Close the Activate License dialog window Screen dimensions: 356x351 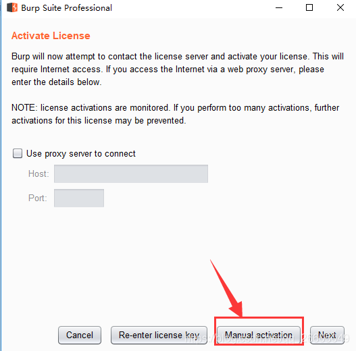pyautogui.click(x=340, y=7)
